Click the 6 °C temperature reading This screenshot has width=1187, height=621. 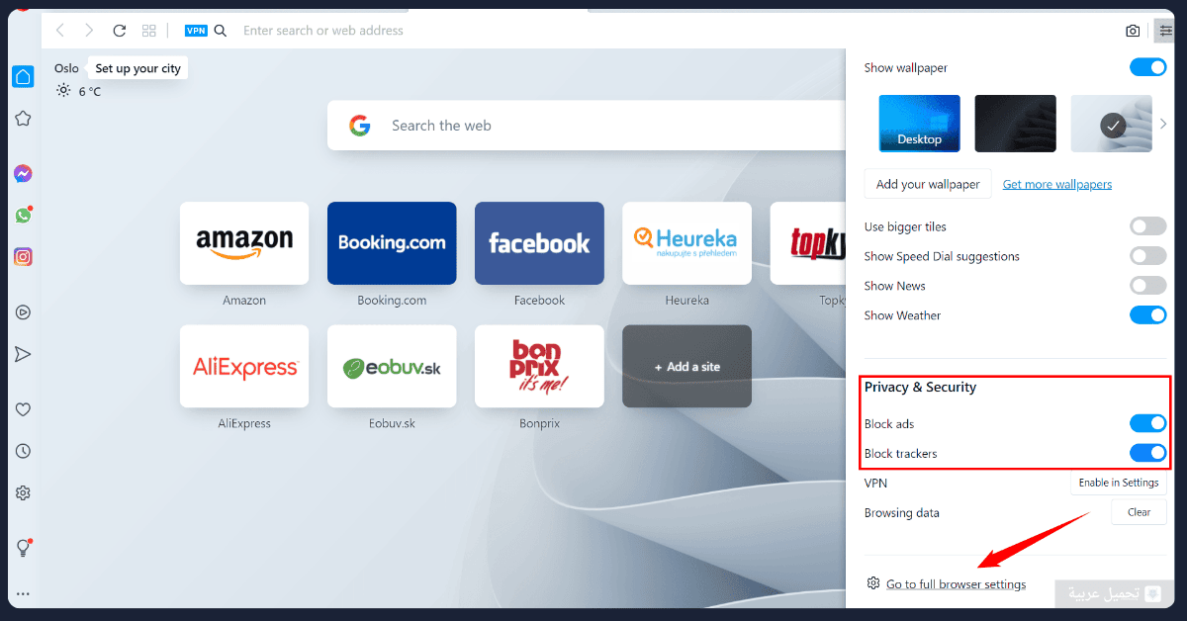(89, 91)
